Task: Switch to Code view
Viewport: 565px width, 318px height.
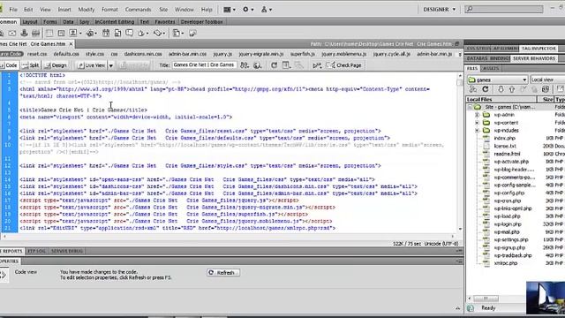Action: click(x=9, y=65)
